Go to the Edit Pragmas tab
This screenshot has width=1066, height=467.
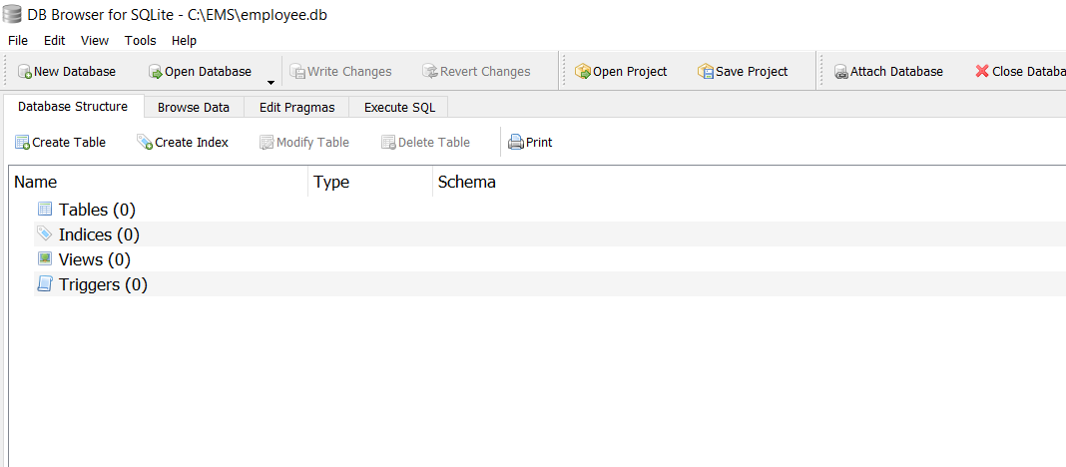296,108
